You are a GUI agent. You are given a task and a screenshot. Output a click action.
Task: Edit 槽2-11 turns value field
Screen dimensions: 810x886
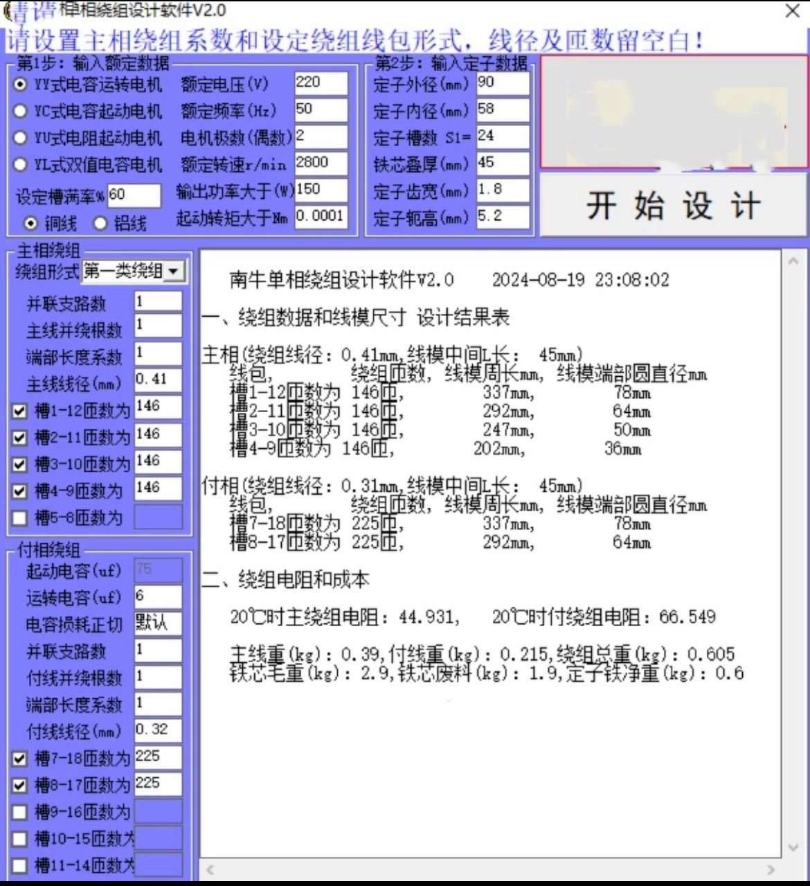(x=158, y=435)
